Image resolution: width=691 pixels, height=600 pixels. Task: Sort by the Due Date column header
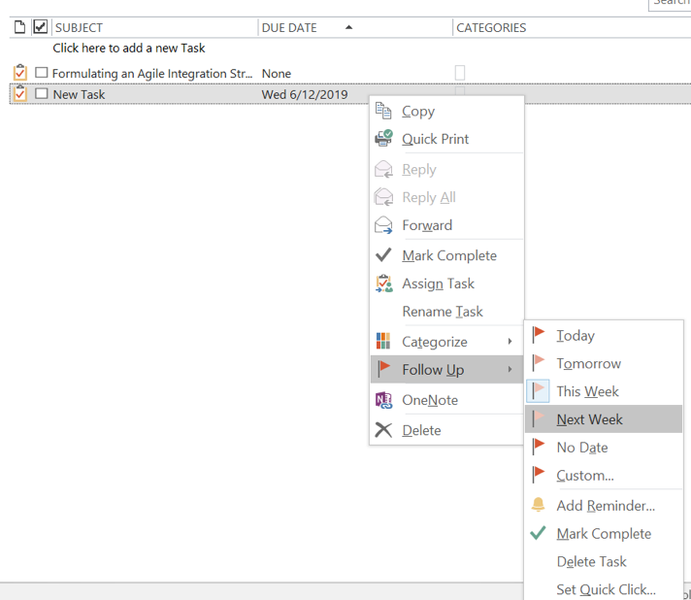289,27
